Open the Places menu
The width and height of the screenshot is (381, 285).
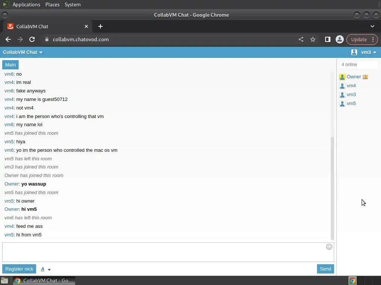click(x=52, y=4)
